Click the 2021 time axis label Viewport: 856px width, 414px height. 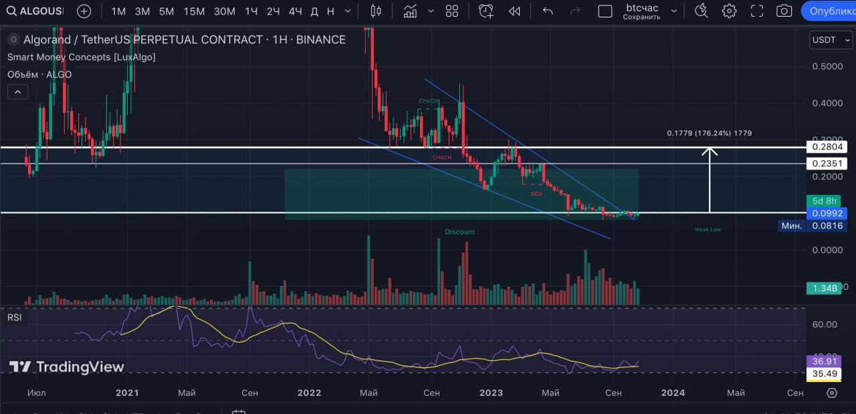pyautogui.click(x=127, y=393)
